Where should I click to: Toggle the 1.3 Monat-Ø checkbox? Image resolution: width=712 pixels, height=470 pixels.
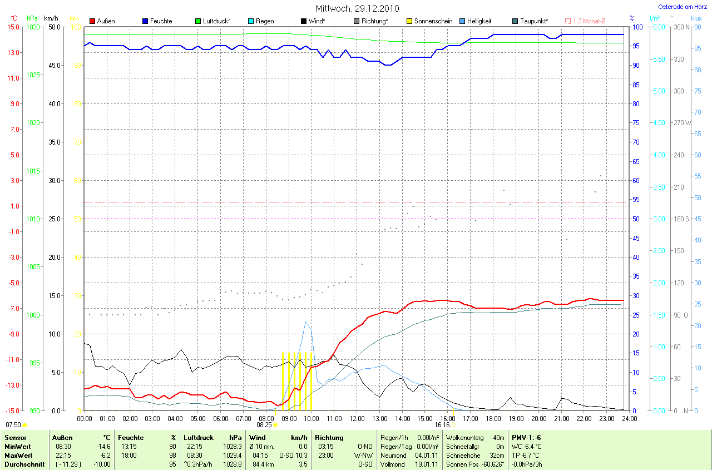point(568,21)
